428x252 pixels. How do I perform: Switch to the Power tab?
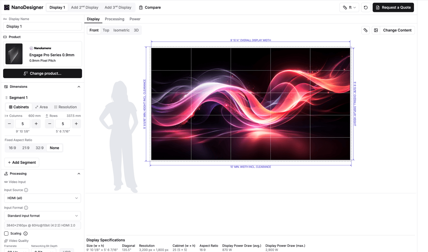135,19
